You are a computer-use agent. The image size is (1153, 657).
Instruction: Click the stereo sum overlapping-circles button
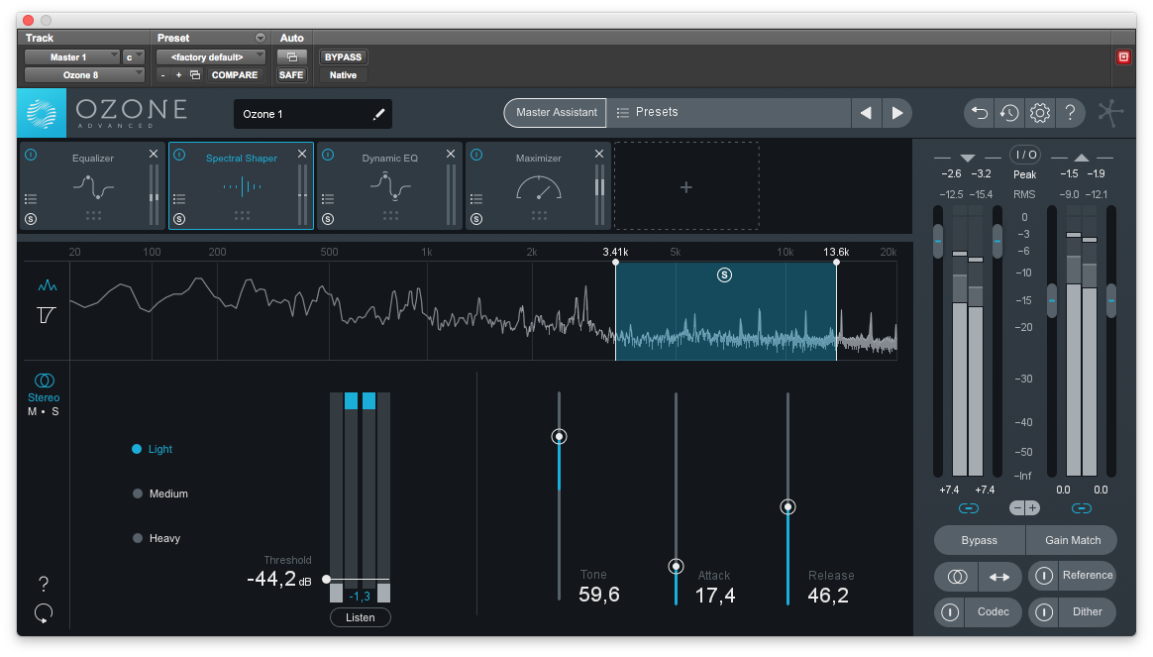point(957,577)
